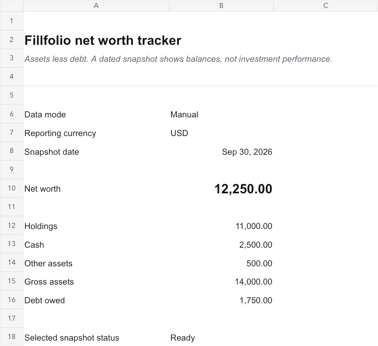Select row 16 header

point(12,300)
